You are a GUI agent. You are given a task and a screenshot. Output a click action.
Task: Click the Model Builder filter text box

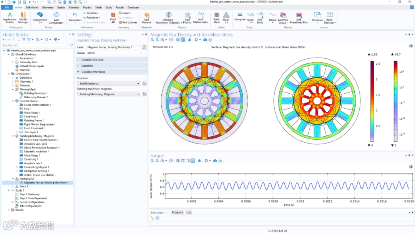(35, 45)
